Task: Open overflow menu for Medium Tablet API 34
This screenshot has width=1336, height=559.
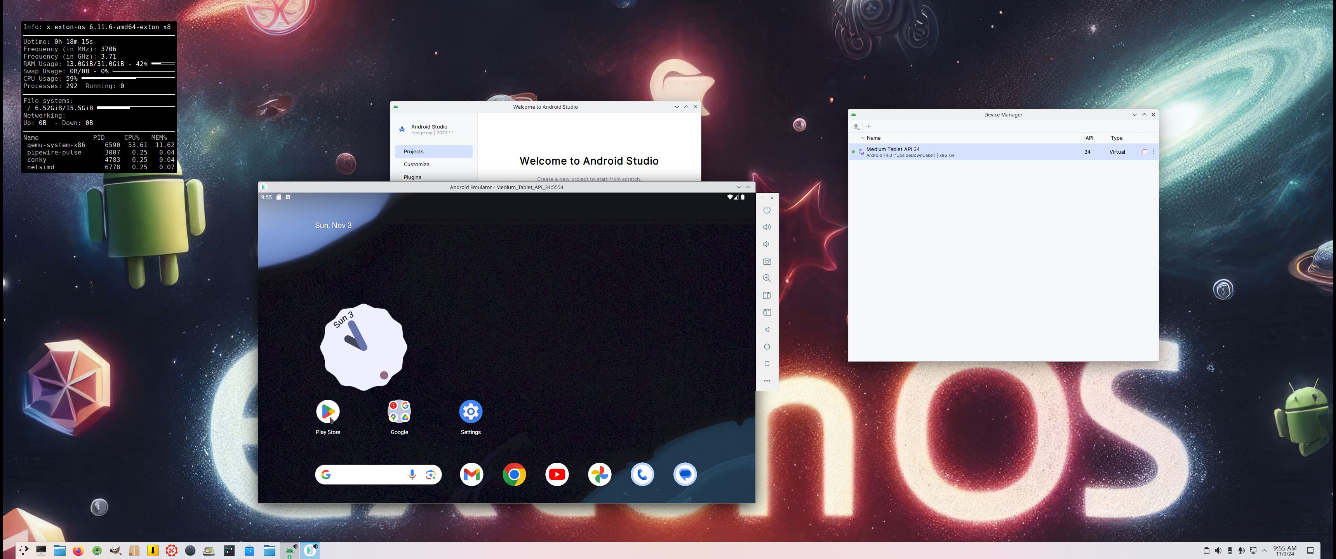Action: pos(1153,152)
